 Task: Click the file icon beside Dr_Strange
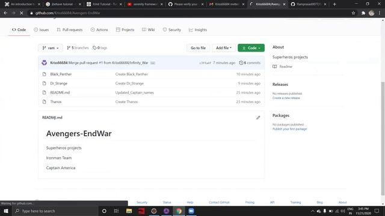point(44,83)
